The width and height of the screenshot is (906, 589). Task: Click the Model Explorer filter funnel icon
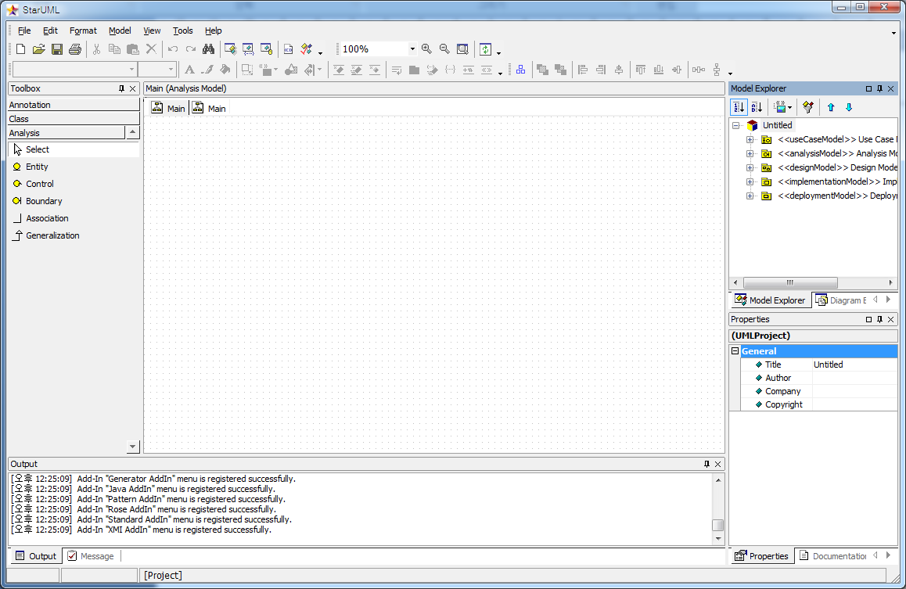point(807,107)
